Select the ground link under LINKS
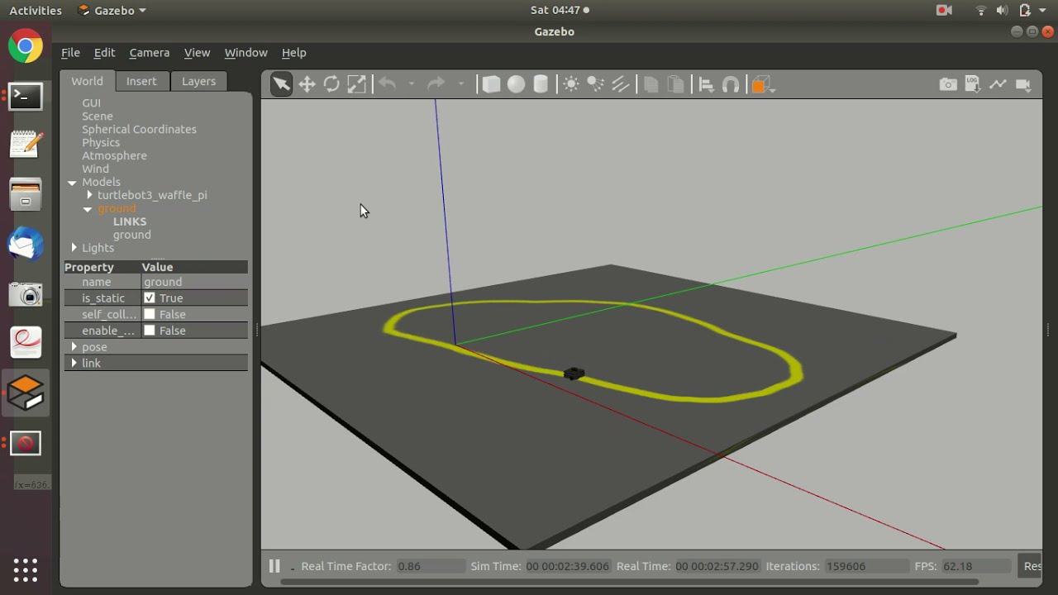Image resolution: width=1058 pixels, height=595 pixels. tap(131, 235)
